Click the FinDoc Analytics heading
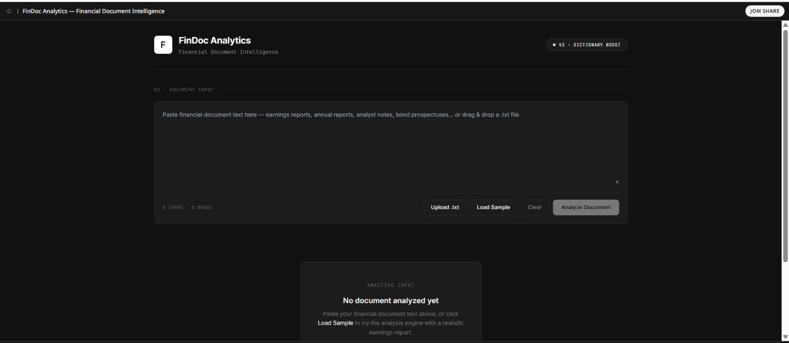 pyautogui.click(x=215, y=40)
